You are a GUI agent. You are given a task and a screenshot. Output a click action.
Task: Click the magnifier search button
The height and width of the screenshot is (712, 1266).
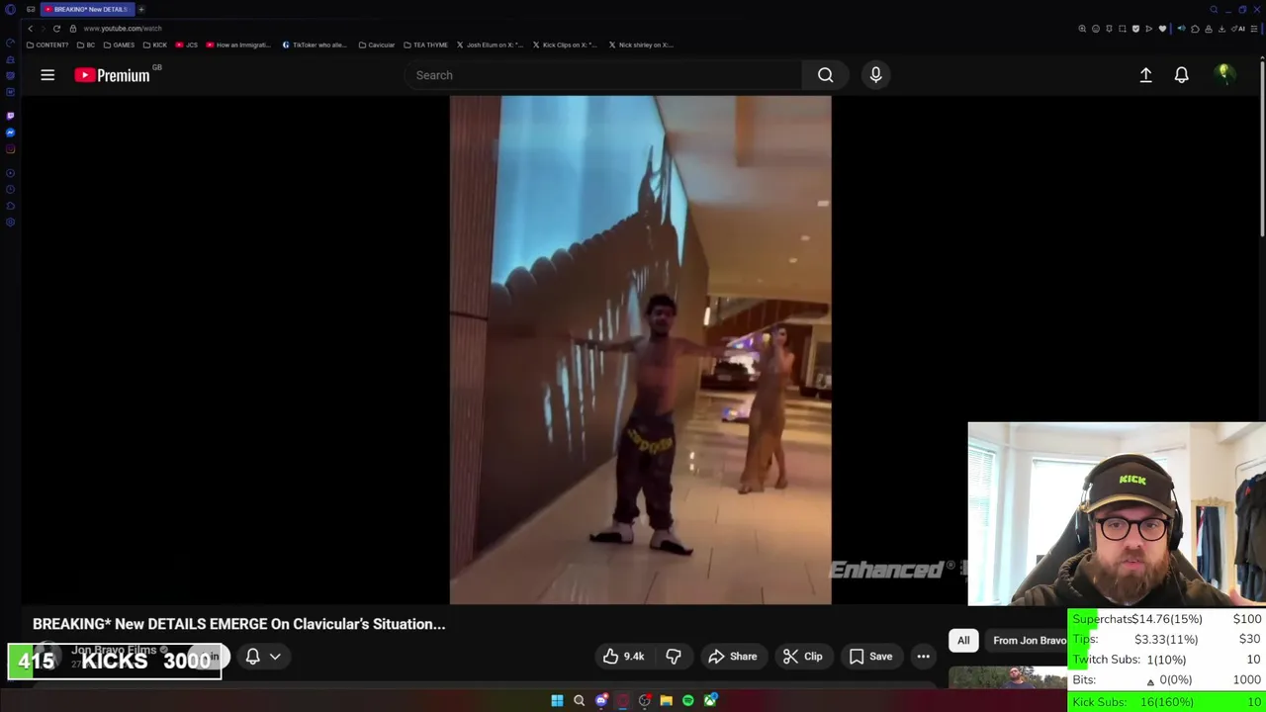pyautogui.click(x=825, y=75)
